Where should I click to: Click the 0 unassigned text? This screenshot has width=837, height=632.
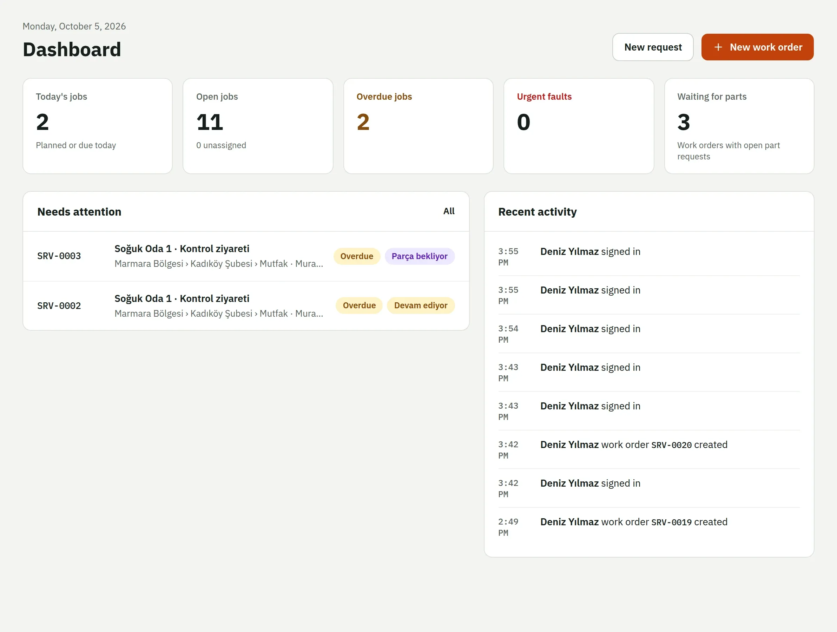coord(221,145)
